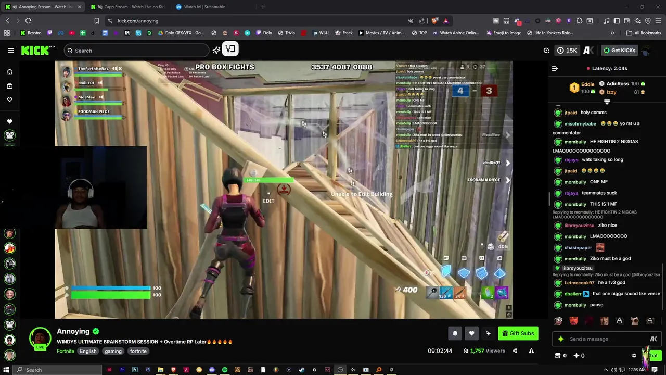Report stream using warning triangle icon
This screenshot has height=375, width=666.
coord(531,351)
